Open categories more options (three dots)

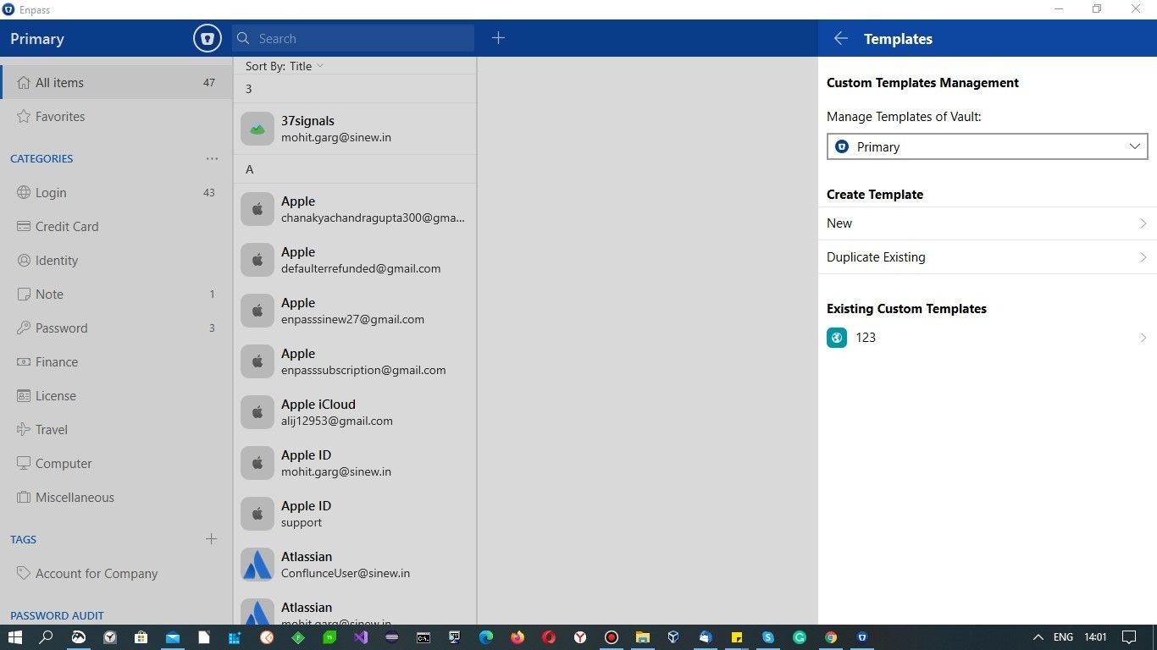point(212,158)
